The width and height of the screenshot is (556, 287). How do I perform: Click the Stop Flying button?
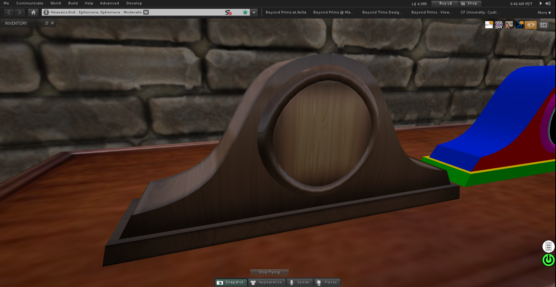tap(269, 272)
